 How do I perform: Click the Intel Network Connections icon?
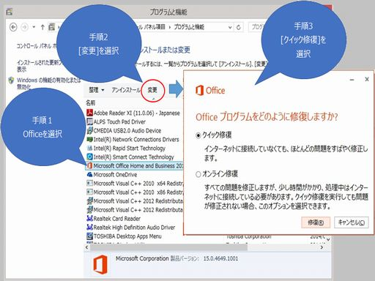pyautogui.click(x=89, y=139)
